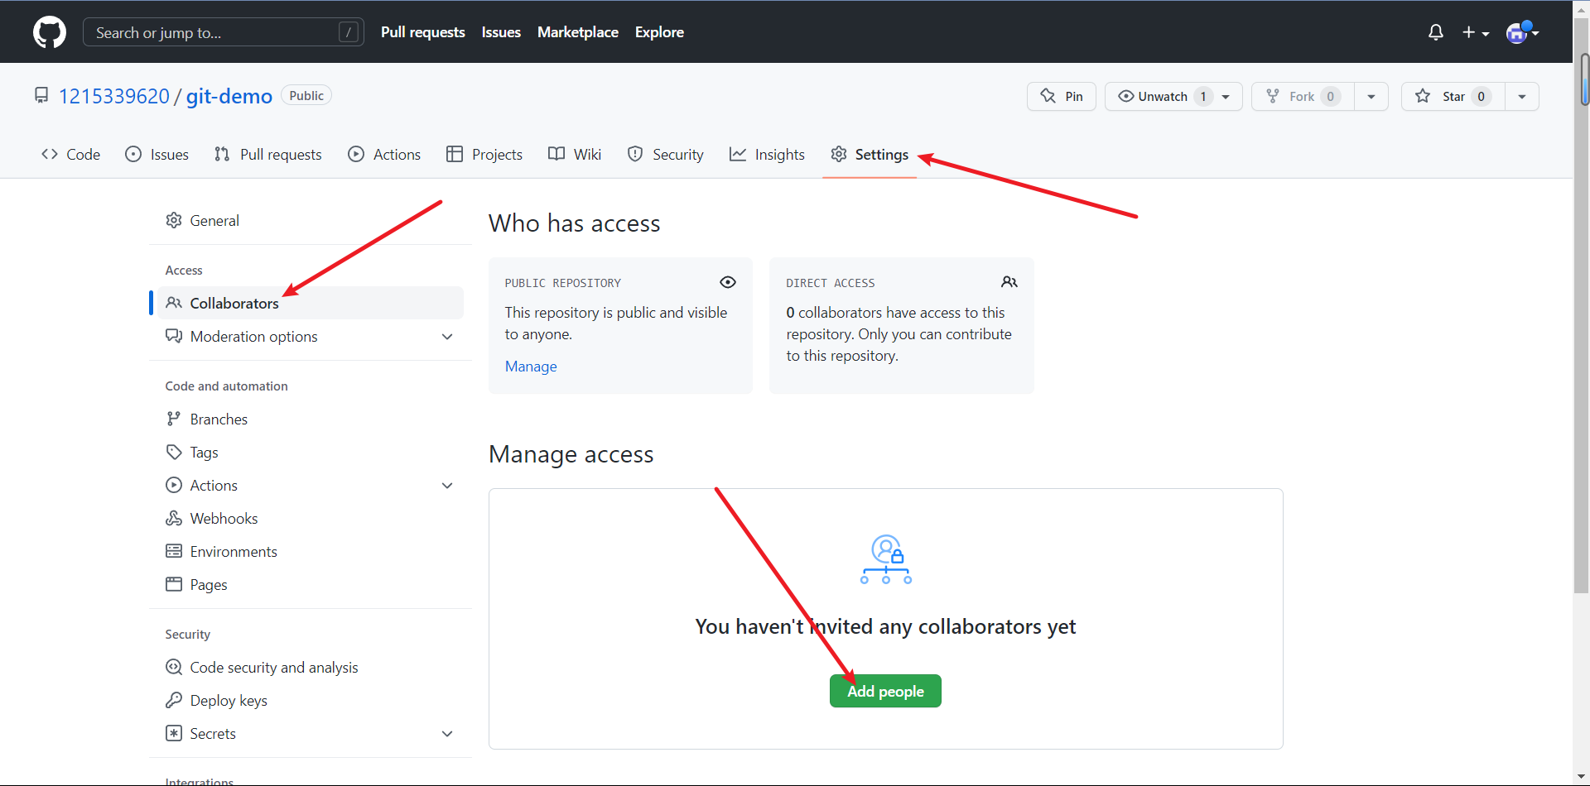Click the asterisk icon beside Secrets
Viewport: 1590px width, 786px height.
click(x=174, y=733)
